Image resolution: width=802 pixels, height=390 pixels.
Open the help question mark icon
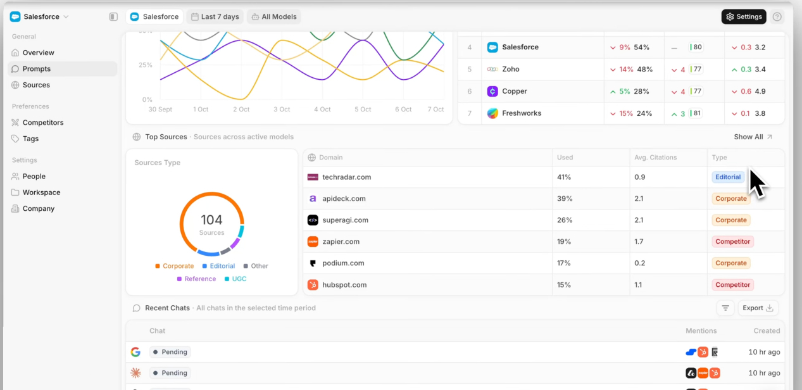tap(777, 17)
